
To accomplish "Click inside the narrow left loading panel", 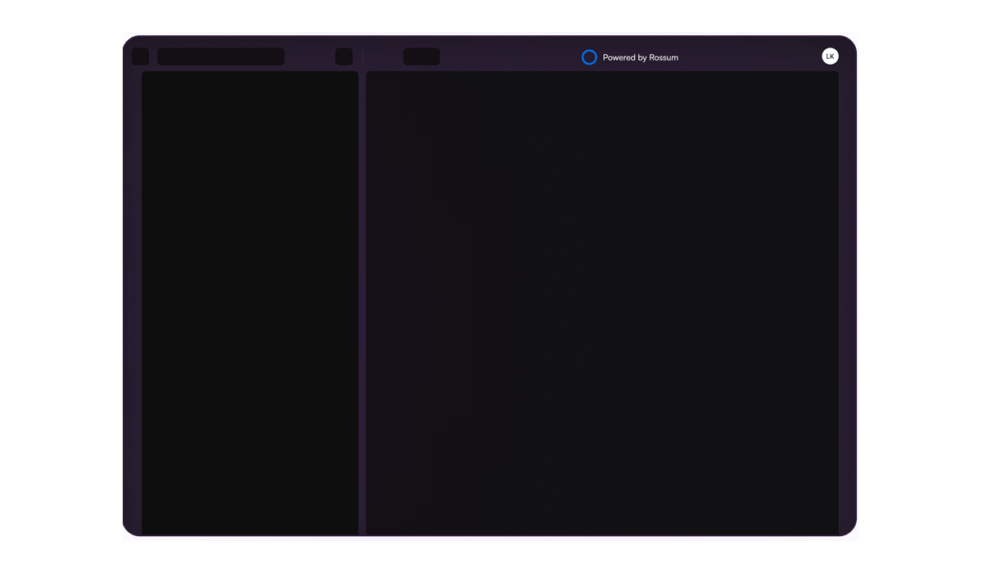I will [250, 303].
